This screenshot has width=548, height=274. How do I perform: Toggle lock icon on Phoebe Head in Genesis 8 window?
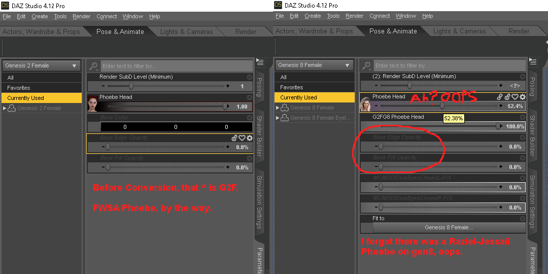[x=507, y=97]
